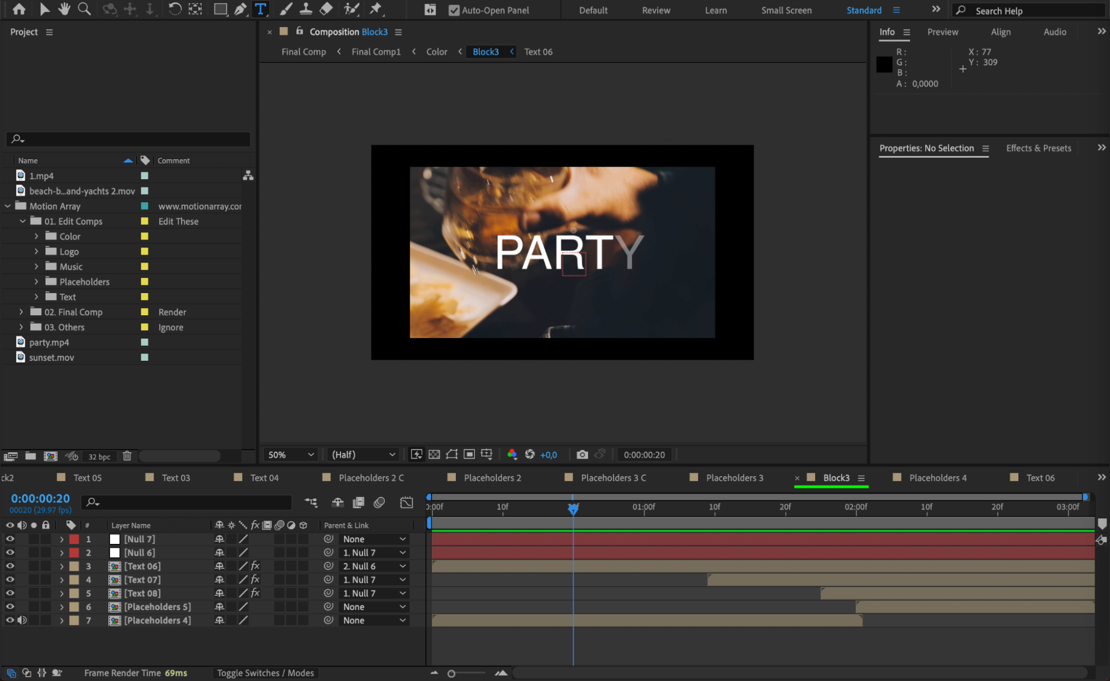
Task: Click Toggle Switches / Modes button
Action: pos(265,673)
